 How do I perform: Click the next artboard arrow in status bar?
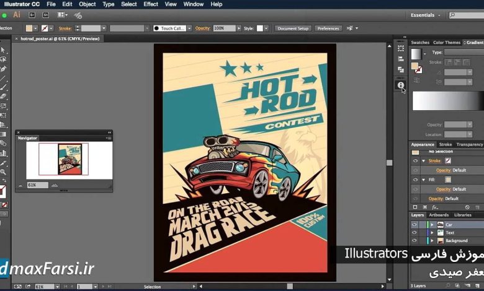coord(103,287)
